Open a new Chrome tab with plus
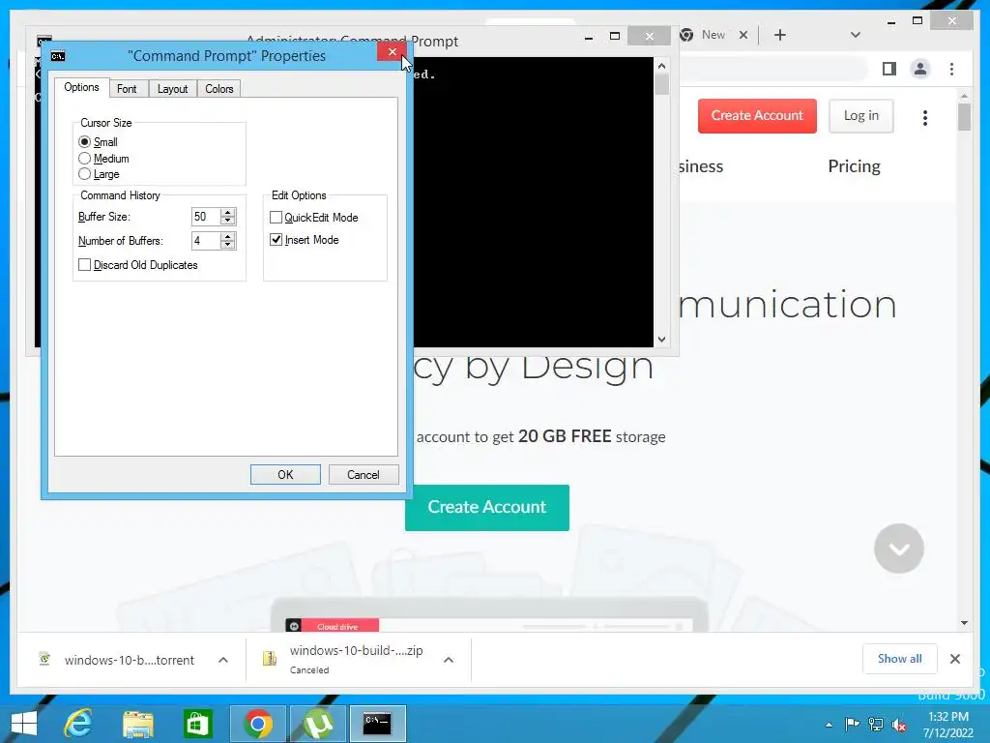 click(x=780, y=35)
